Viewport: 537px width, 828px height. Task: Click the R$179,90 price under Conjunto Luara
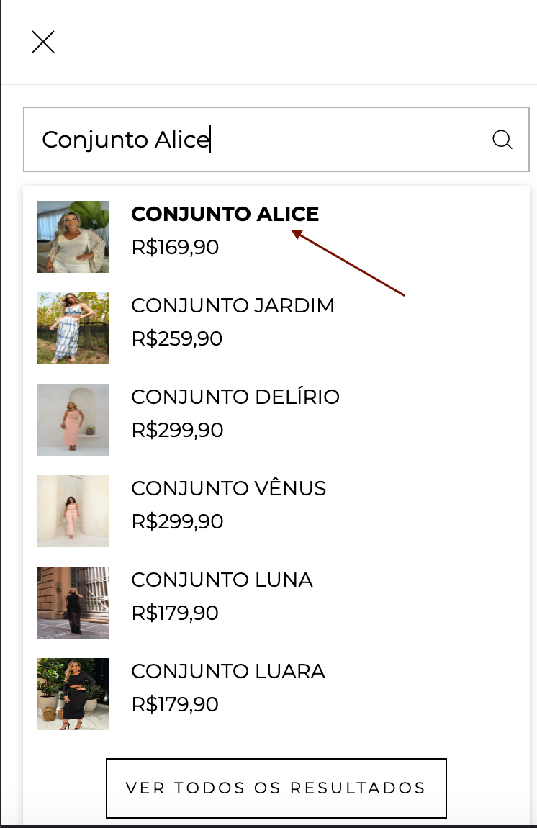175,704
